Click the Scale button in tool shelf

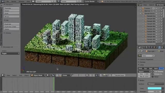pos(12,13)
